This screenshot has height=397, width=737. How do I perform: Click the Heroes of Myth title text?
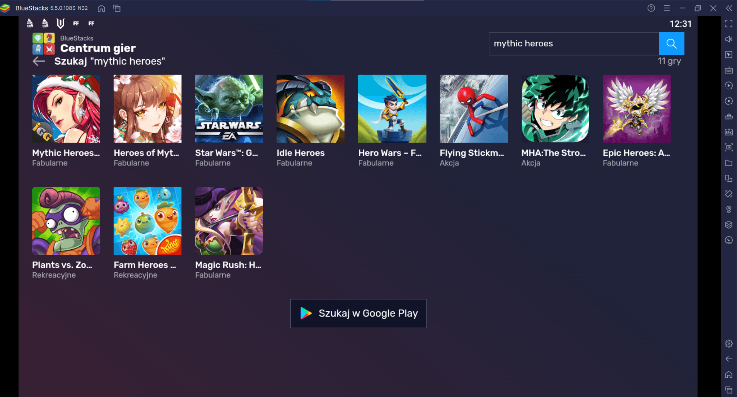(x=146, y=153)
